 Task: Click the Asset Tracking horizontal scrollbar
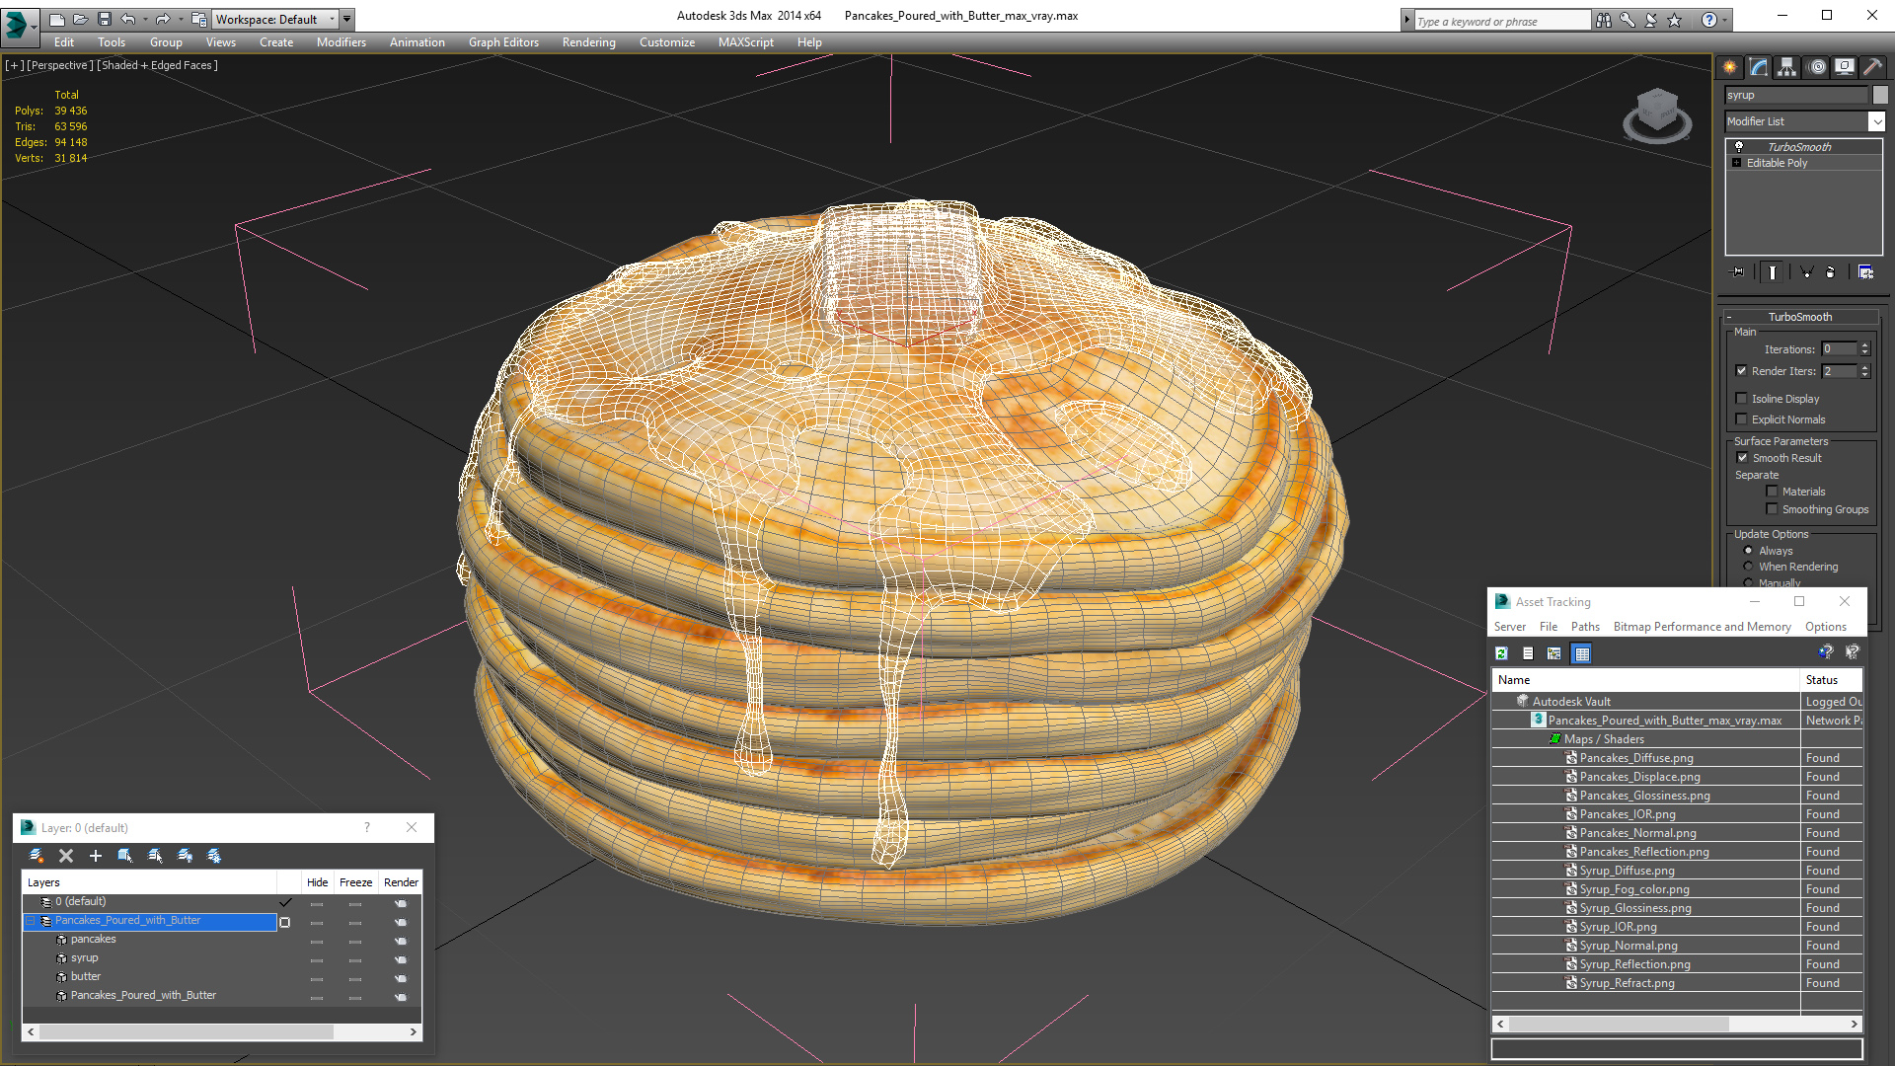(x=1677, y=1025)
